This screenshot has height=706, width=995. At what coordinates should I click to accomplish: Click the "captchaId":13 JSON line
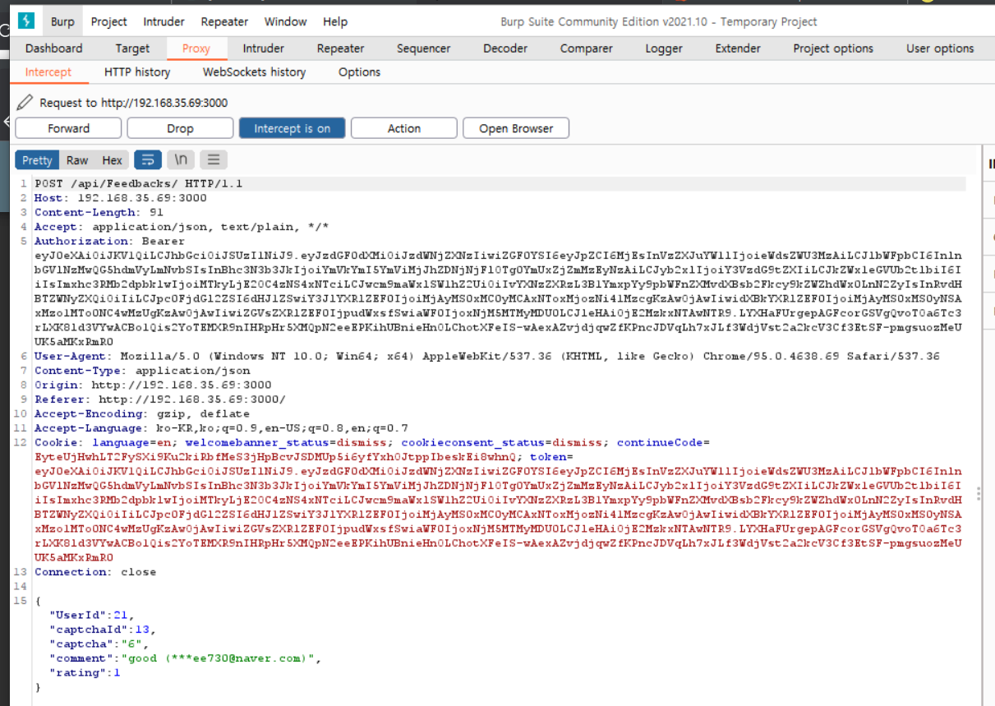pyautogui.click(x=102, y=630)
